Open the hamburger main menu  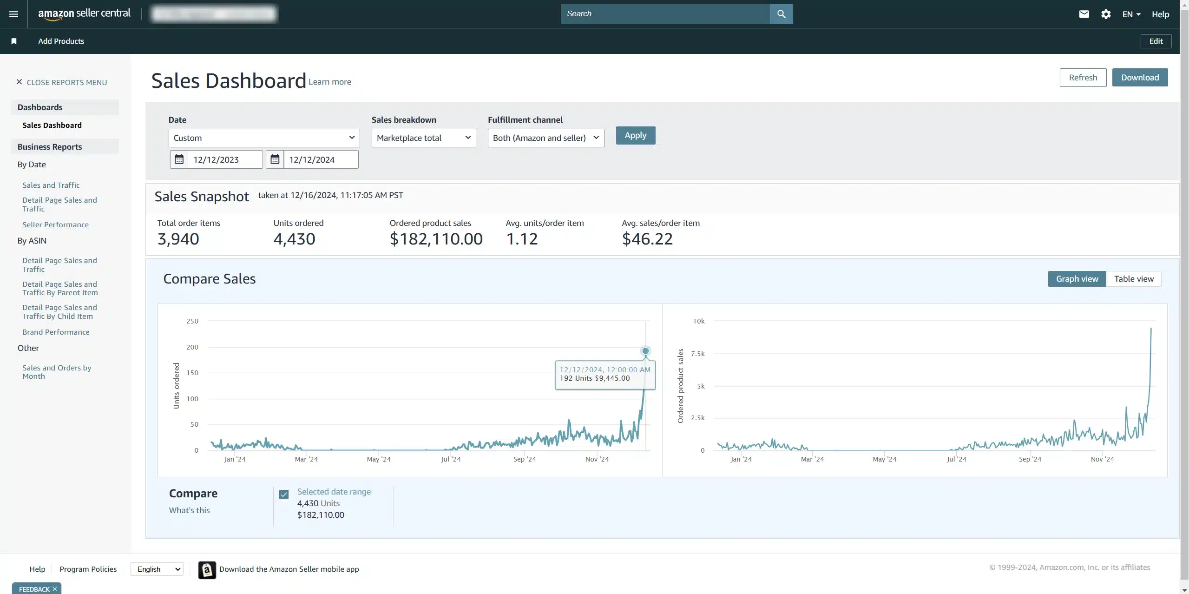[x=14, y=14]
